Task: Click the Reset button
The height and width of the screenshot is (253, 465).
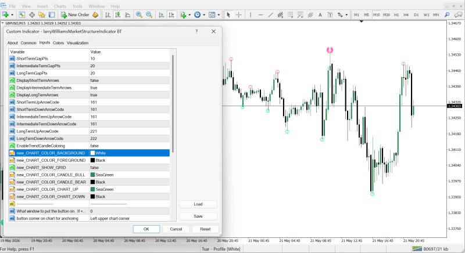Action: 205,229
